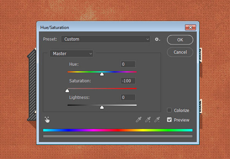230x159 pixels.
Task: Open the Preset dropdown showing Custom
Action: coord(105,39)
